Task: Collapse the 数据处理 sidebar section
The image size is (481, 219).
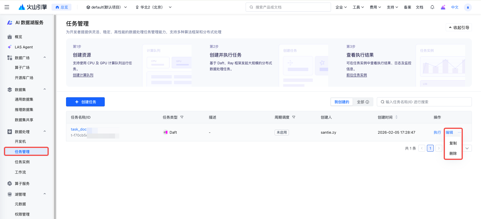Action: [45, 131]
